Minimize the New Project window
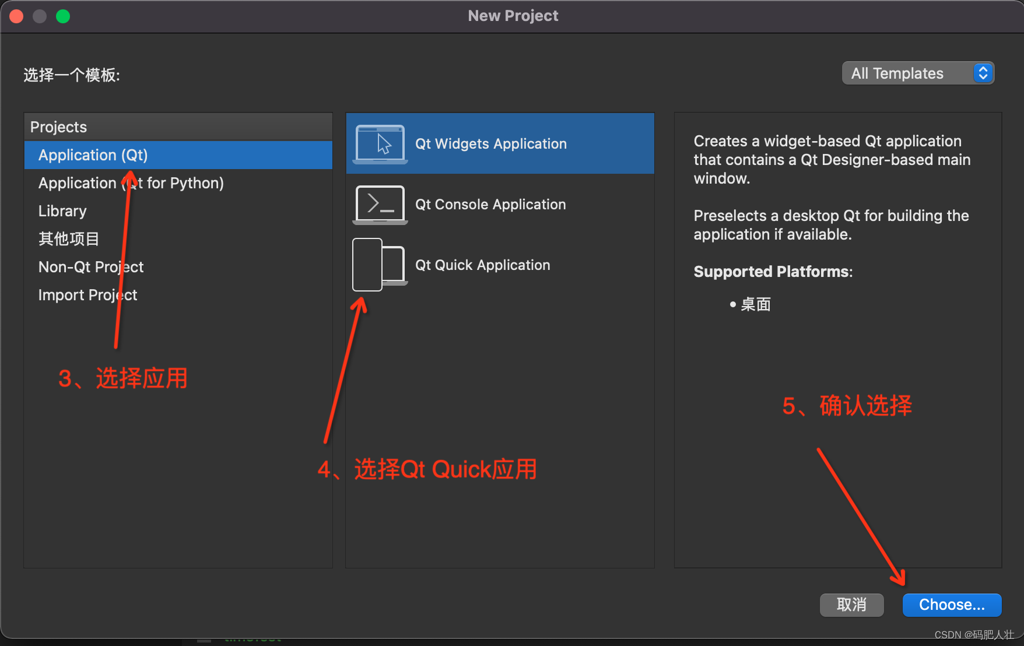The height and width of the screenshot is (646, 1024). coord(40,16)
